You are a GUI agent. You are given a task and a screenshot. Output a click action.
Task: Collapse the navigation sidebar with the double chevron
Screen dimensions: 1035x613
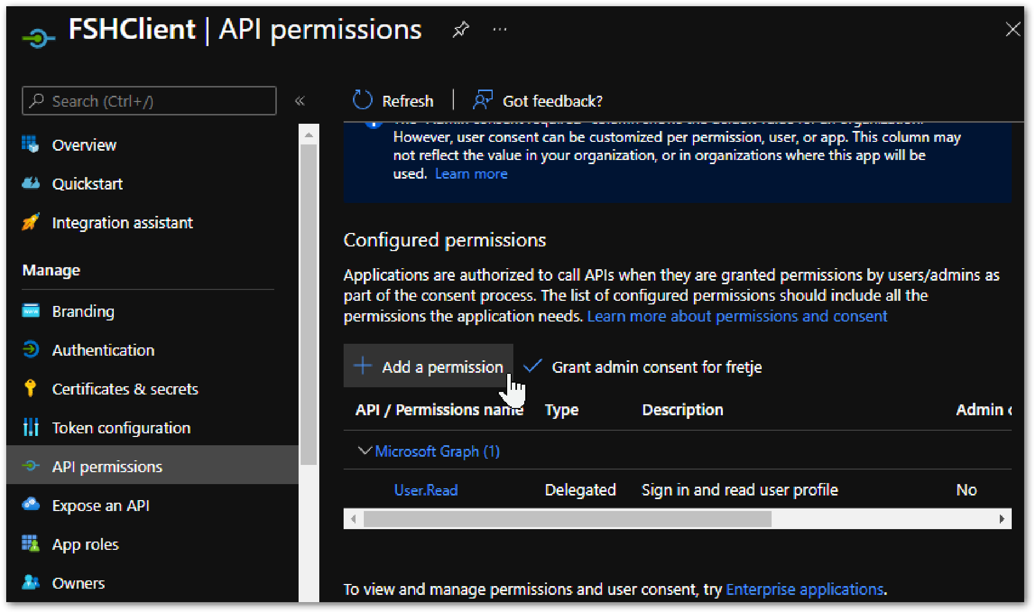[300, 100]
